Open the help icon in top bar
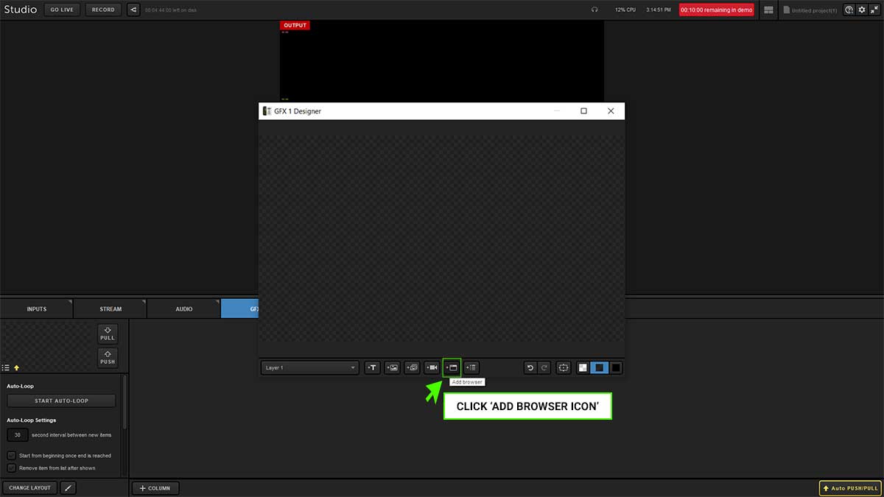 (849, 10)
